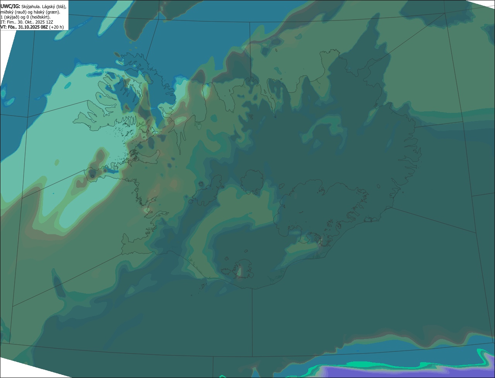Viewport: 495px width, 378px height.
Task: Select the 'Lágský (blá),' text
Action: [x=55, y=7]
